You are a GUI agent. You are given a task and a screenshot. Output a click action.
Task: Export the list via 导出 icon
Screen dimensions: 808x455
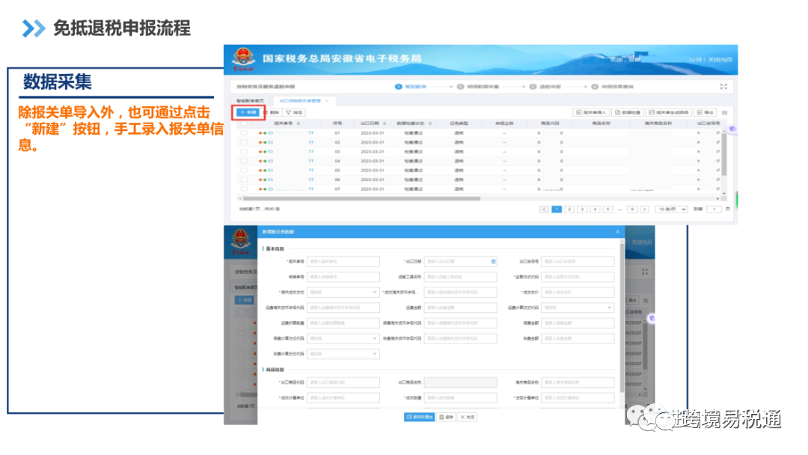706,111
